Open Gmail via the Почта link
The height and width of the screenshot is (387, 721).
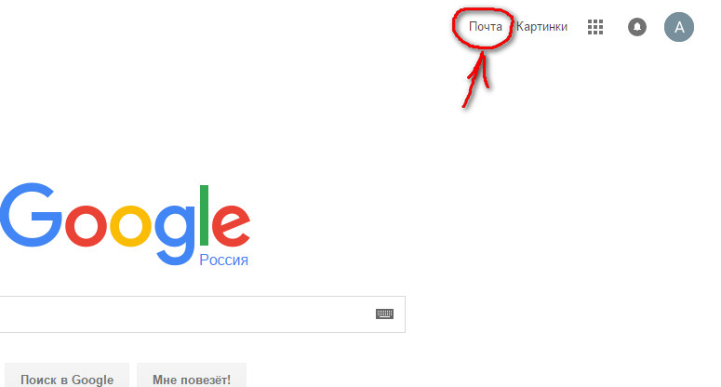click(x=485, y=27)
